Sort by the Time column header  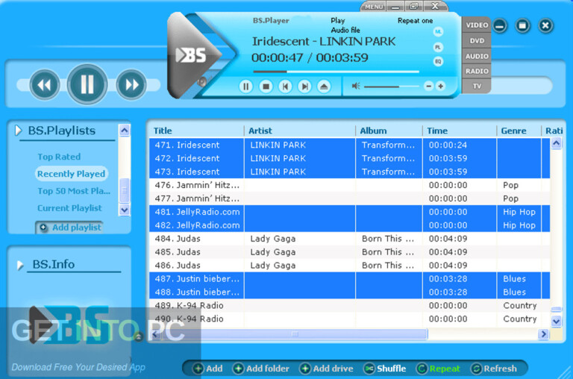pos(460,131)
